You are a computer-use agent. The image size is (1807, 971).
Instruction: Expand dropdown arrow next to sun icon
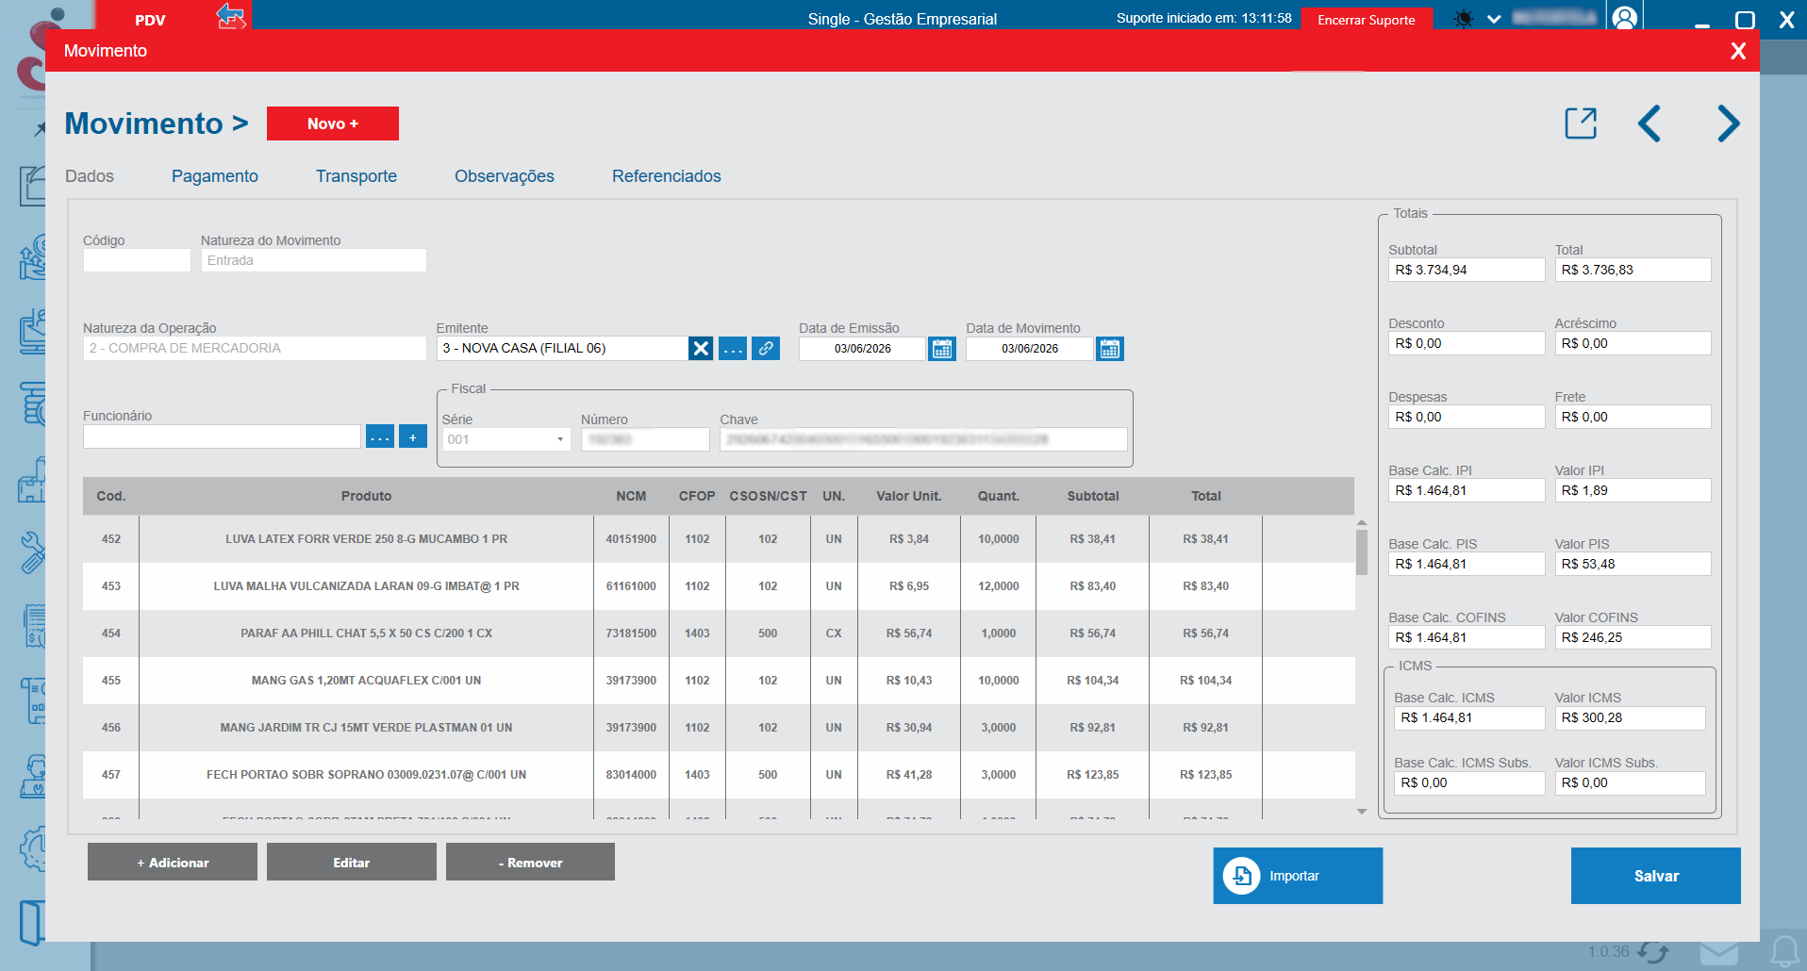(1494, 19)
